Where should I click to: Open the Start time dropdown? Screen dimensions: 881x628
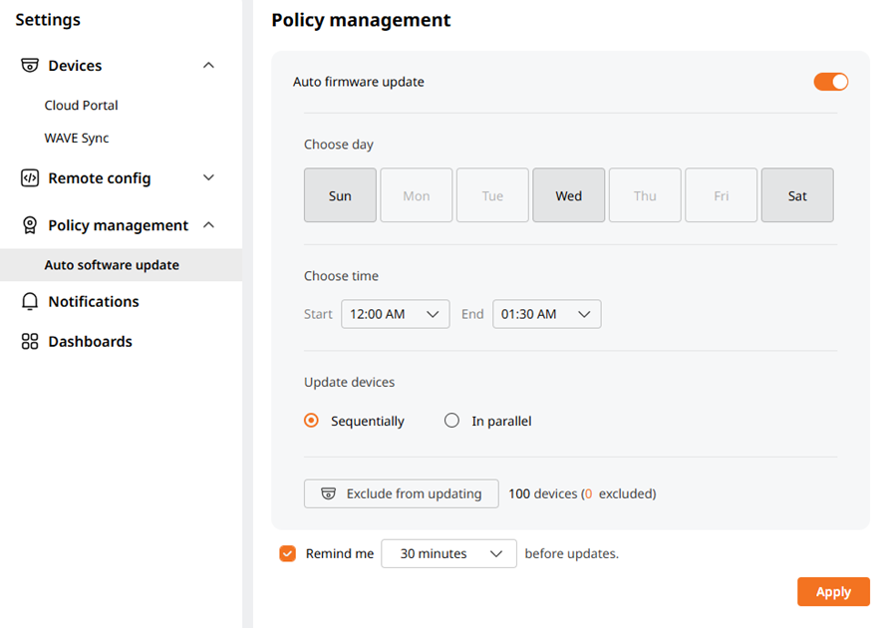[395, 314]
